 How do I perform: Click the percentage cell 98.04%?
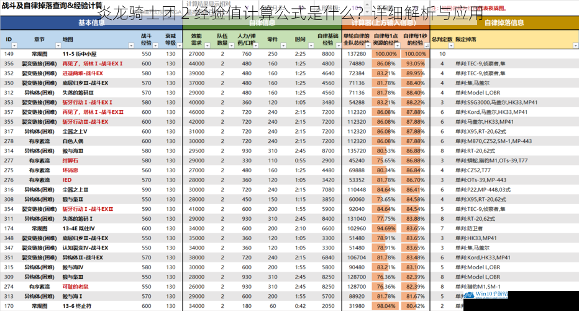[386, 306]
